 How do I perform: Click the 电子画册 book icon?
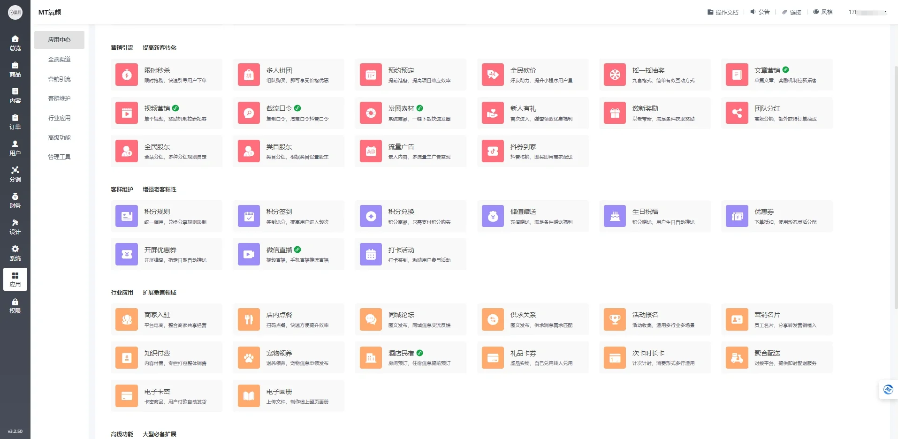(249, 396)
